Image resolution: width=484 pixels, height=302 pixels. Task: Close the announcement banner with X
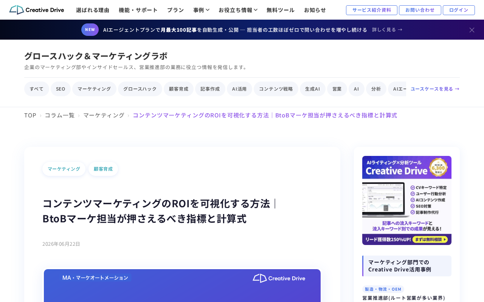tap(472, 30)
